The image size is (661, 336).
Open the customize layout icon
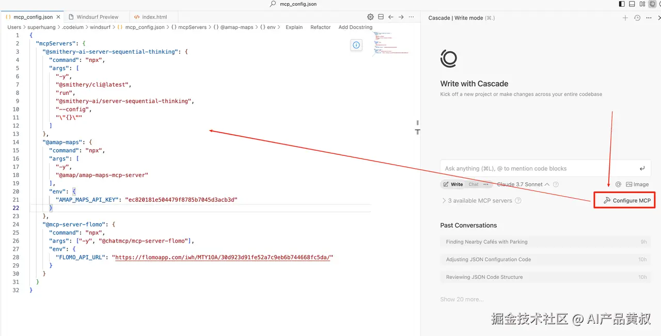click(642, 4)
